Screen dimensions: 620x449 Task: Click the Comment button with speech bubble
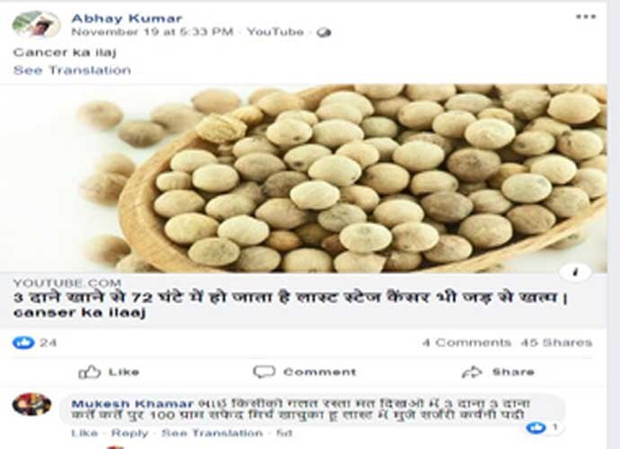pyautogui.click(x=305, y=372)
